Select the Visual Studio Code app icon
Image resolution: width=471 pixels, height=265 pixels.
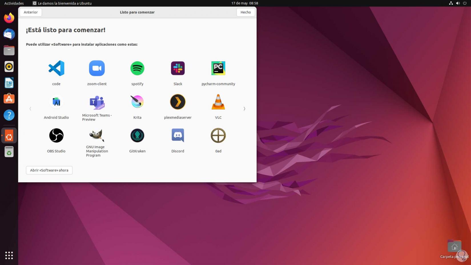[x=56, y=68]
